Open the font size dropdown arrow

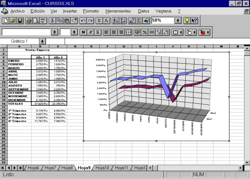coord(74,32)
